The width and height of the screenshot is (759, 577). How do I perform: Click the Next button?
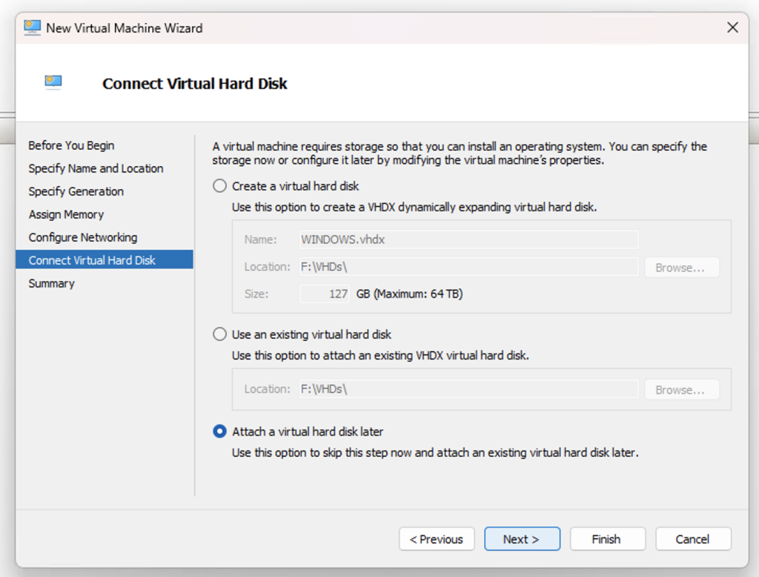522,539
